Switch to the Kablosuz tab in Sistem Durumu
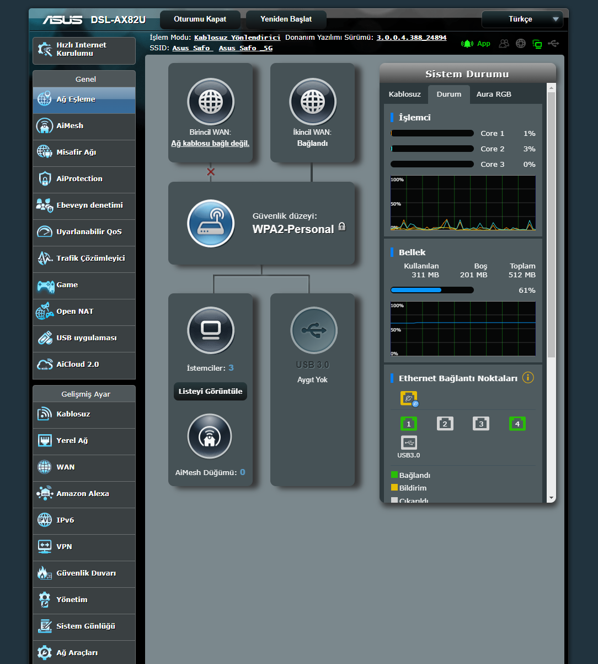The image size is (598, 664). (405, 94)
